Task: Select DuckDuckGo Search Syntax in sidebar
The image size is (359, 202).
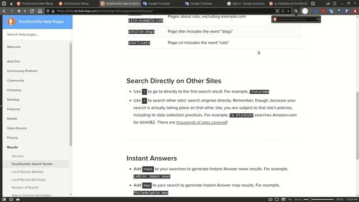Action: pyautogui.click(x=32, y=164)
